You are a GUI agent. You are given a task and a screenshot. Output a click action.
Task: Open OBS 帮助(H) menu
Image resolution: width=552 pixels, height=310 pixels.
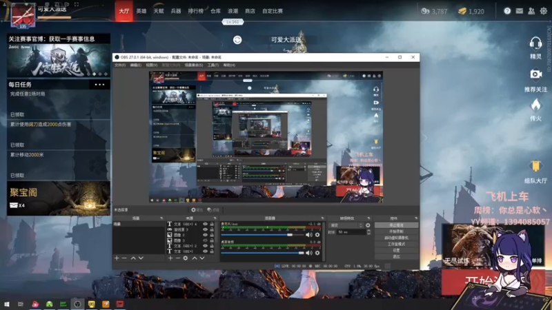(229, 65)
